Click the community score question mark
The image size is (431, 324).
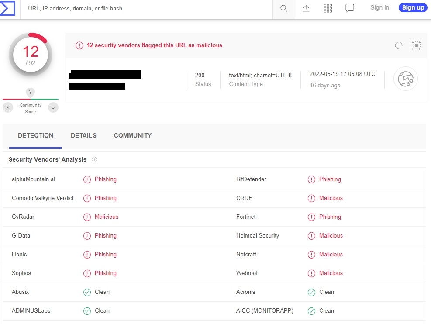coord(30,92)
